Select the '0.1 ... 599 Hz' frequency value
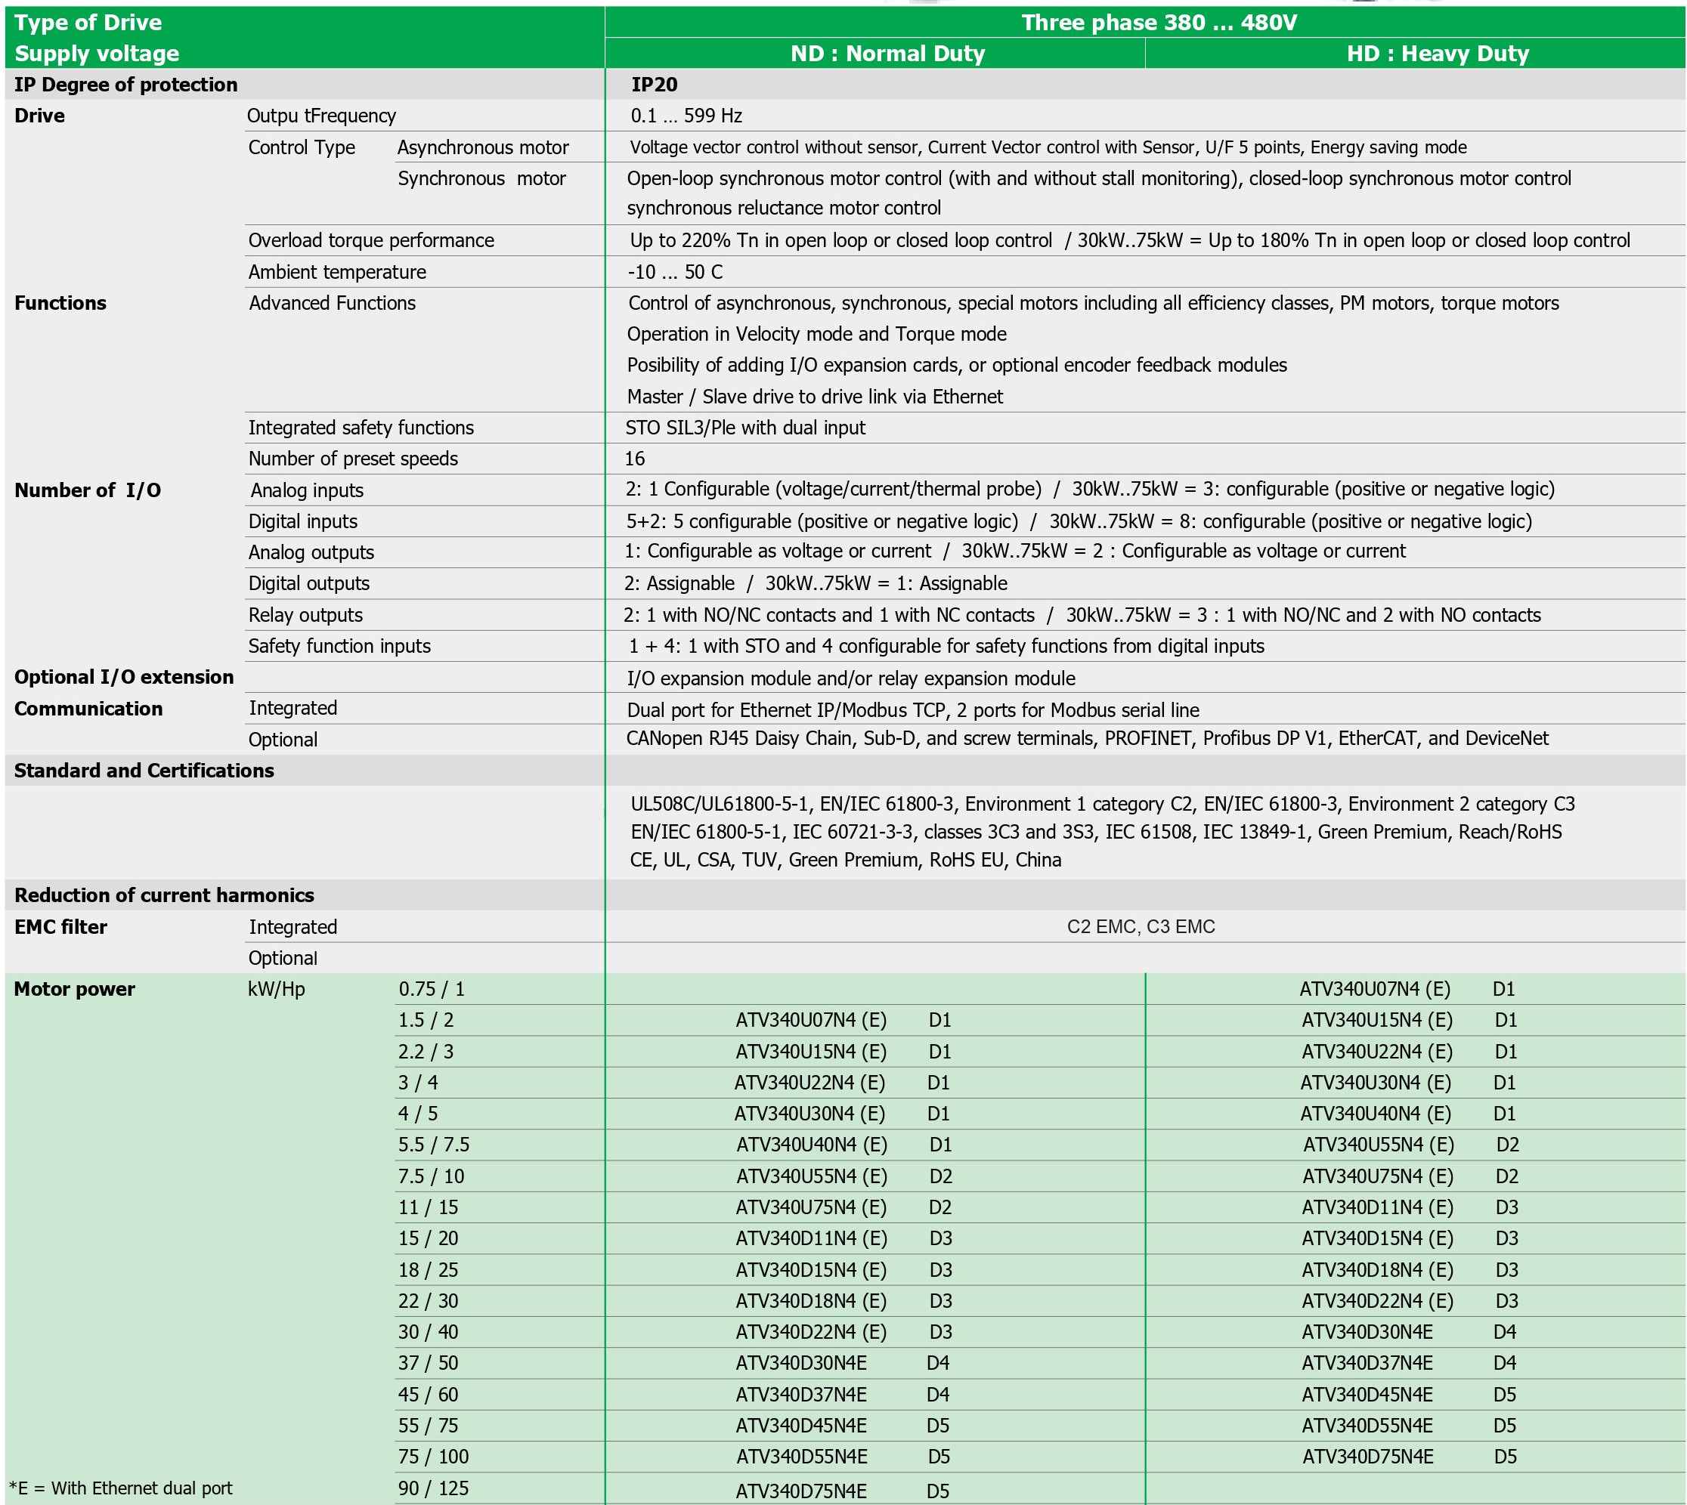The height and width of the screenshot is (1505, 1687). pos(686,116)
